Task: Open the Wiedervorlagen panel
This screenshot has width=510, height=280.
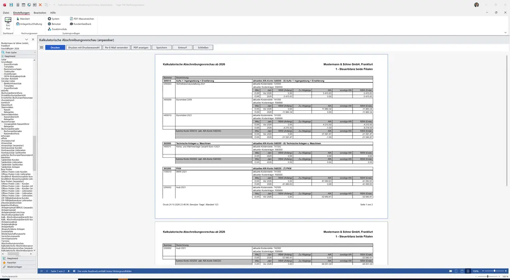Action: click(18, 267)
